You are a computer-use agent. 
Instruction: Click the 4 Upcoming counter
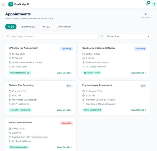146,16
